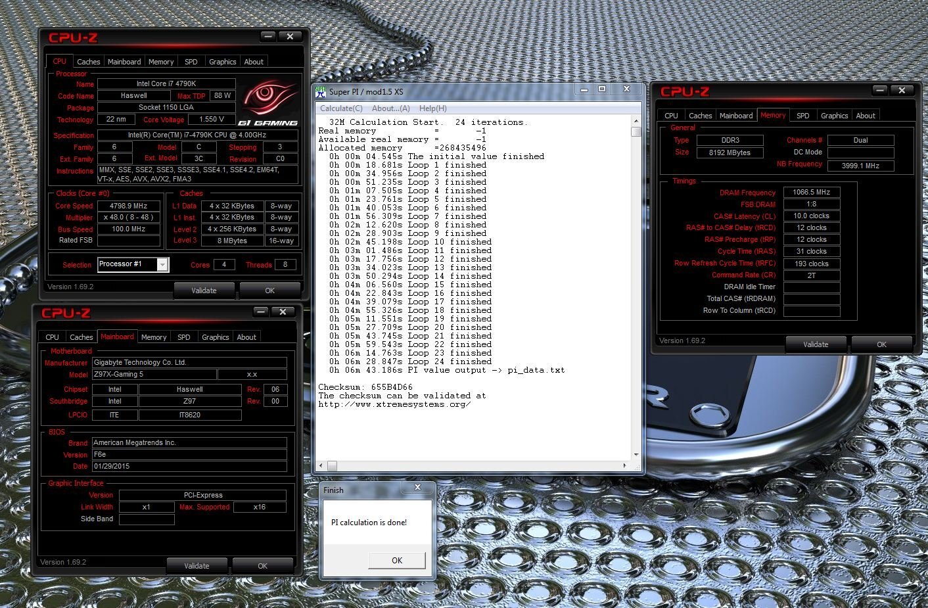Close the Super PI window
The height and width of the screenshot is (608, 928).
pos(626,89)
